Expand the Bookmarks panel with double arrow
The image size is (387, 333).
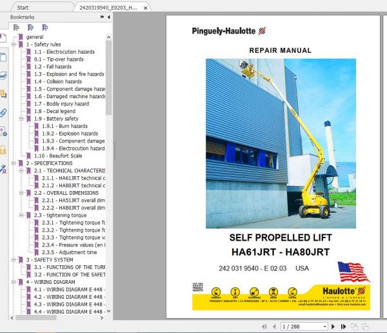102,17
